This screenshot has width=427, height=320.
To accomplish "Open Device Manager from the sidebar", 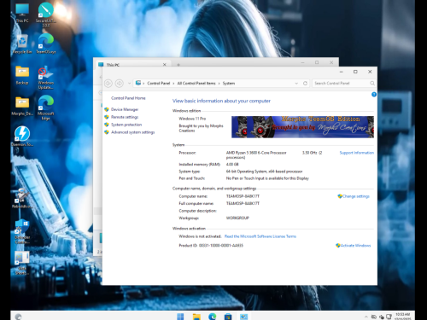I will [125, 109].
